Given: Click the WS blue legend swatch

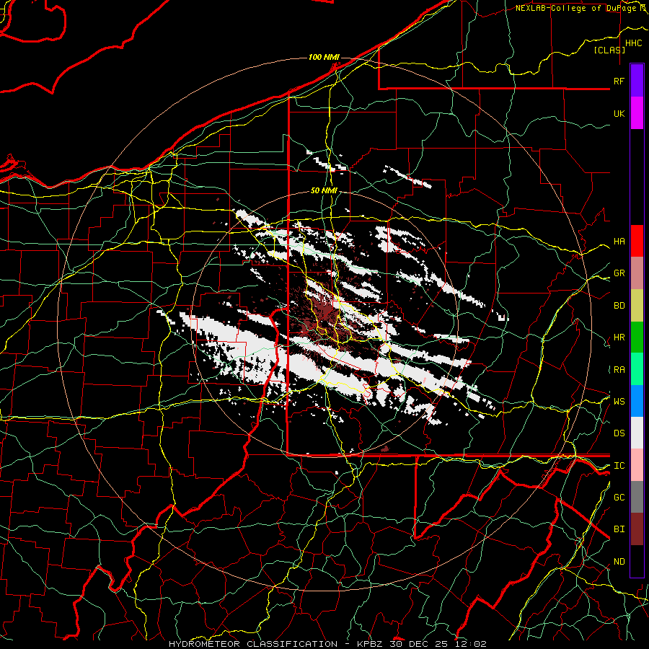Looking at the screenshot, I should tap(637, 401).
